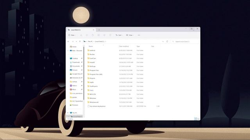Go forward with the Forward arrow
Image resolution: width=250 pixels, height=140 pixels.
73,42
